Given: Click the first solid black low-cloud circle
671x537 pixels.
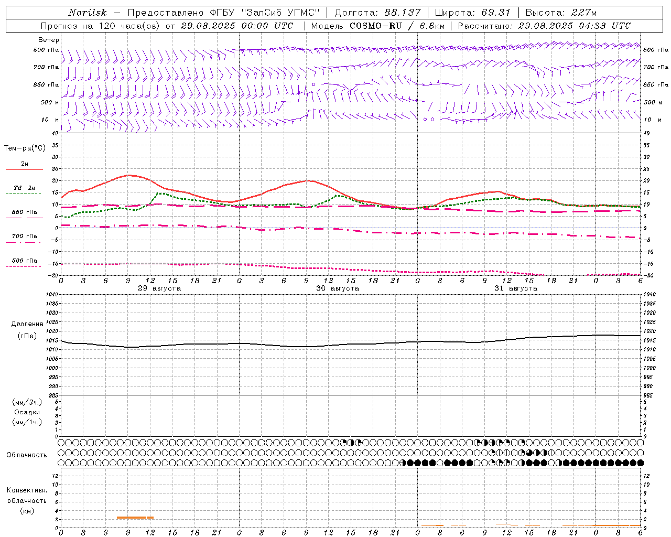Looking at the screenshot, I should (410, 463).
